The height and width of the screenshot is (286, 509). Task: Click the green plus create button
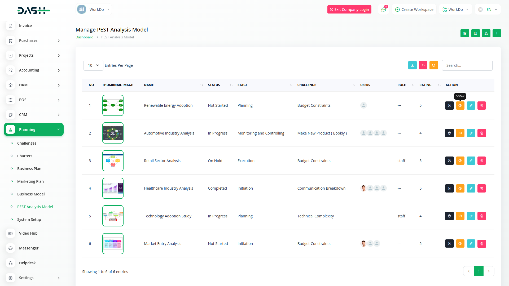(x=497, y=33)
